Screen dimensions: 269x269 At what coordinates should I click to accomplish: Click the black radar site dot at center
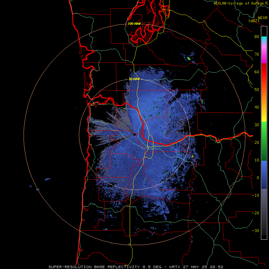pyautogui.click(x=134, y=135)
